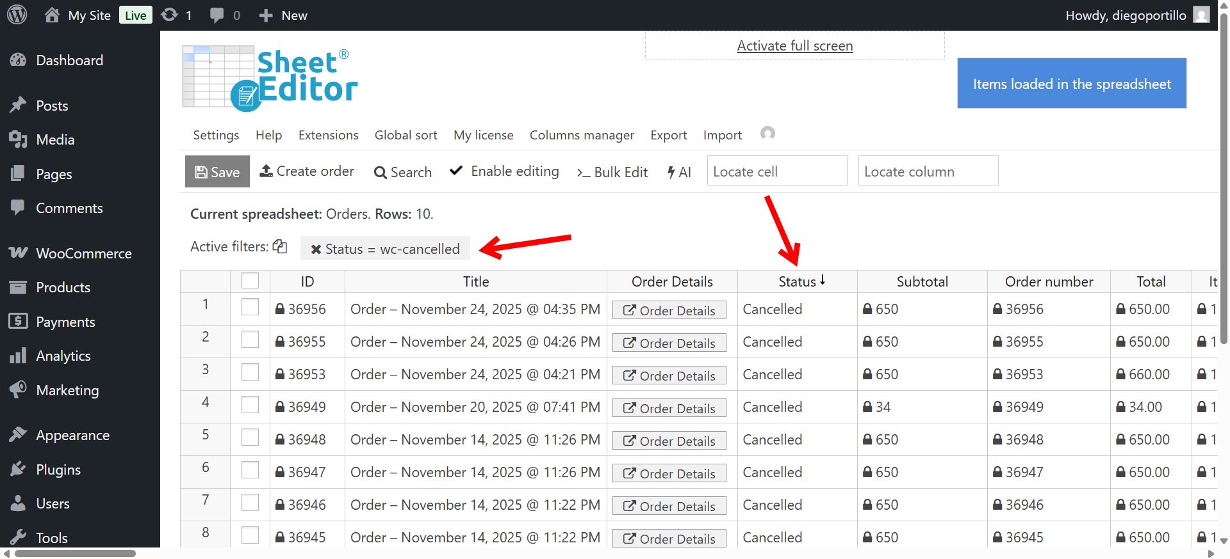Focus the Locate cell input field

click(776, 171)
